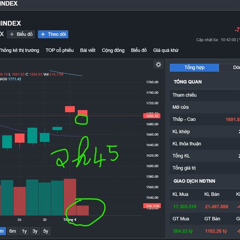Click GT Bán value 1182.26 tỷ
The width and height of the screenshot is (240, 240).
(216, 231)
